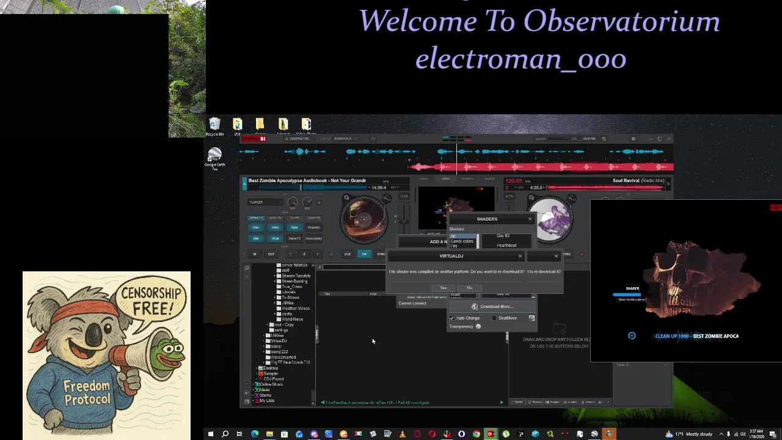Select Candy colors shader category
Image resolution: width=782 pixels, height=440 pixels.
(x=462, y=241)
